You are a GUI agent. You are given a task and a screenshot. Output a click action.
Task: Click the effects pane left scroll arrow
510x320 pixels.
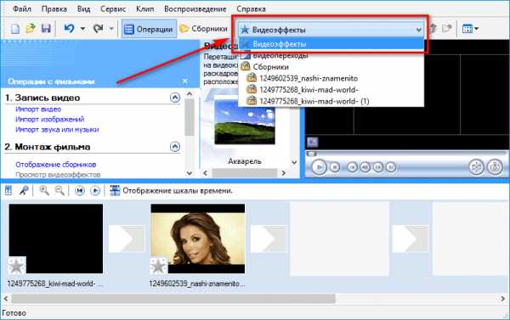pyautogui.click(x=205, y=173)
